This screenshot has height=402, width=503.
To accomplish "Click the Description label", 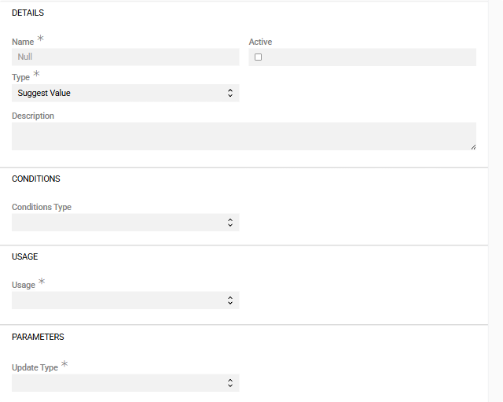I will tap(33, 116).
